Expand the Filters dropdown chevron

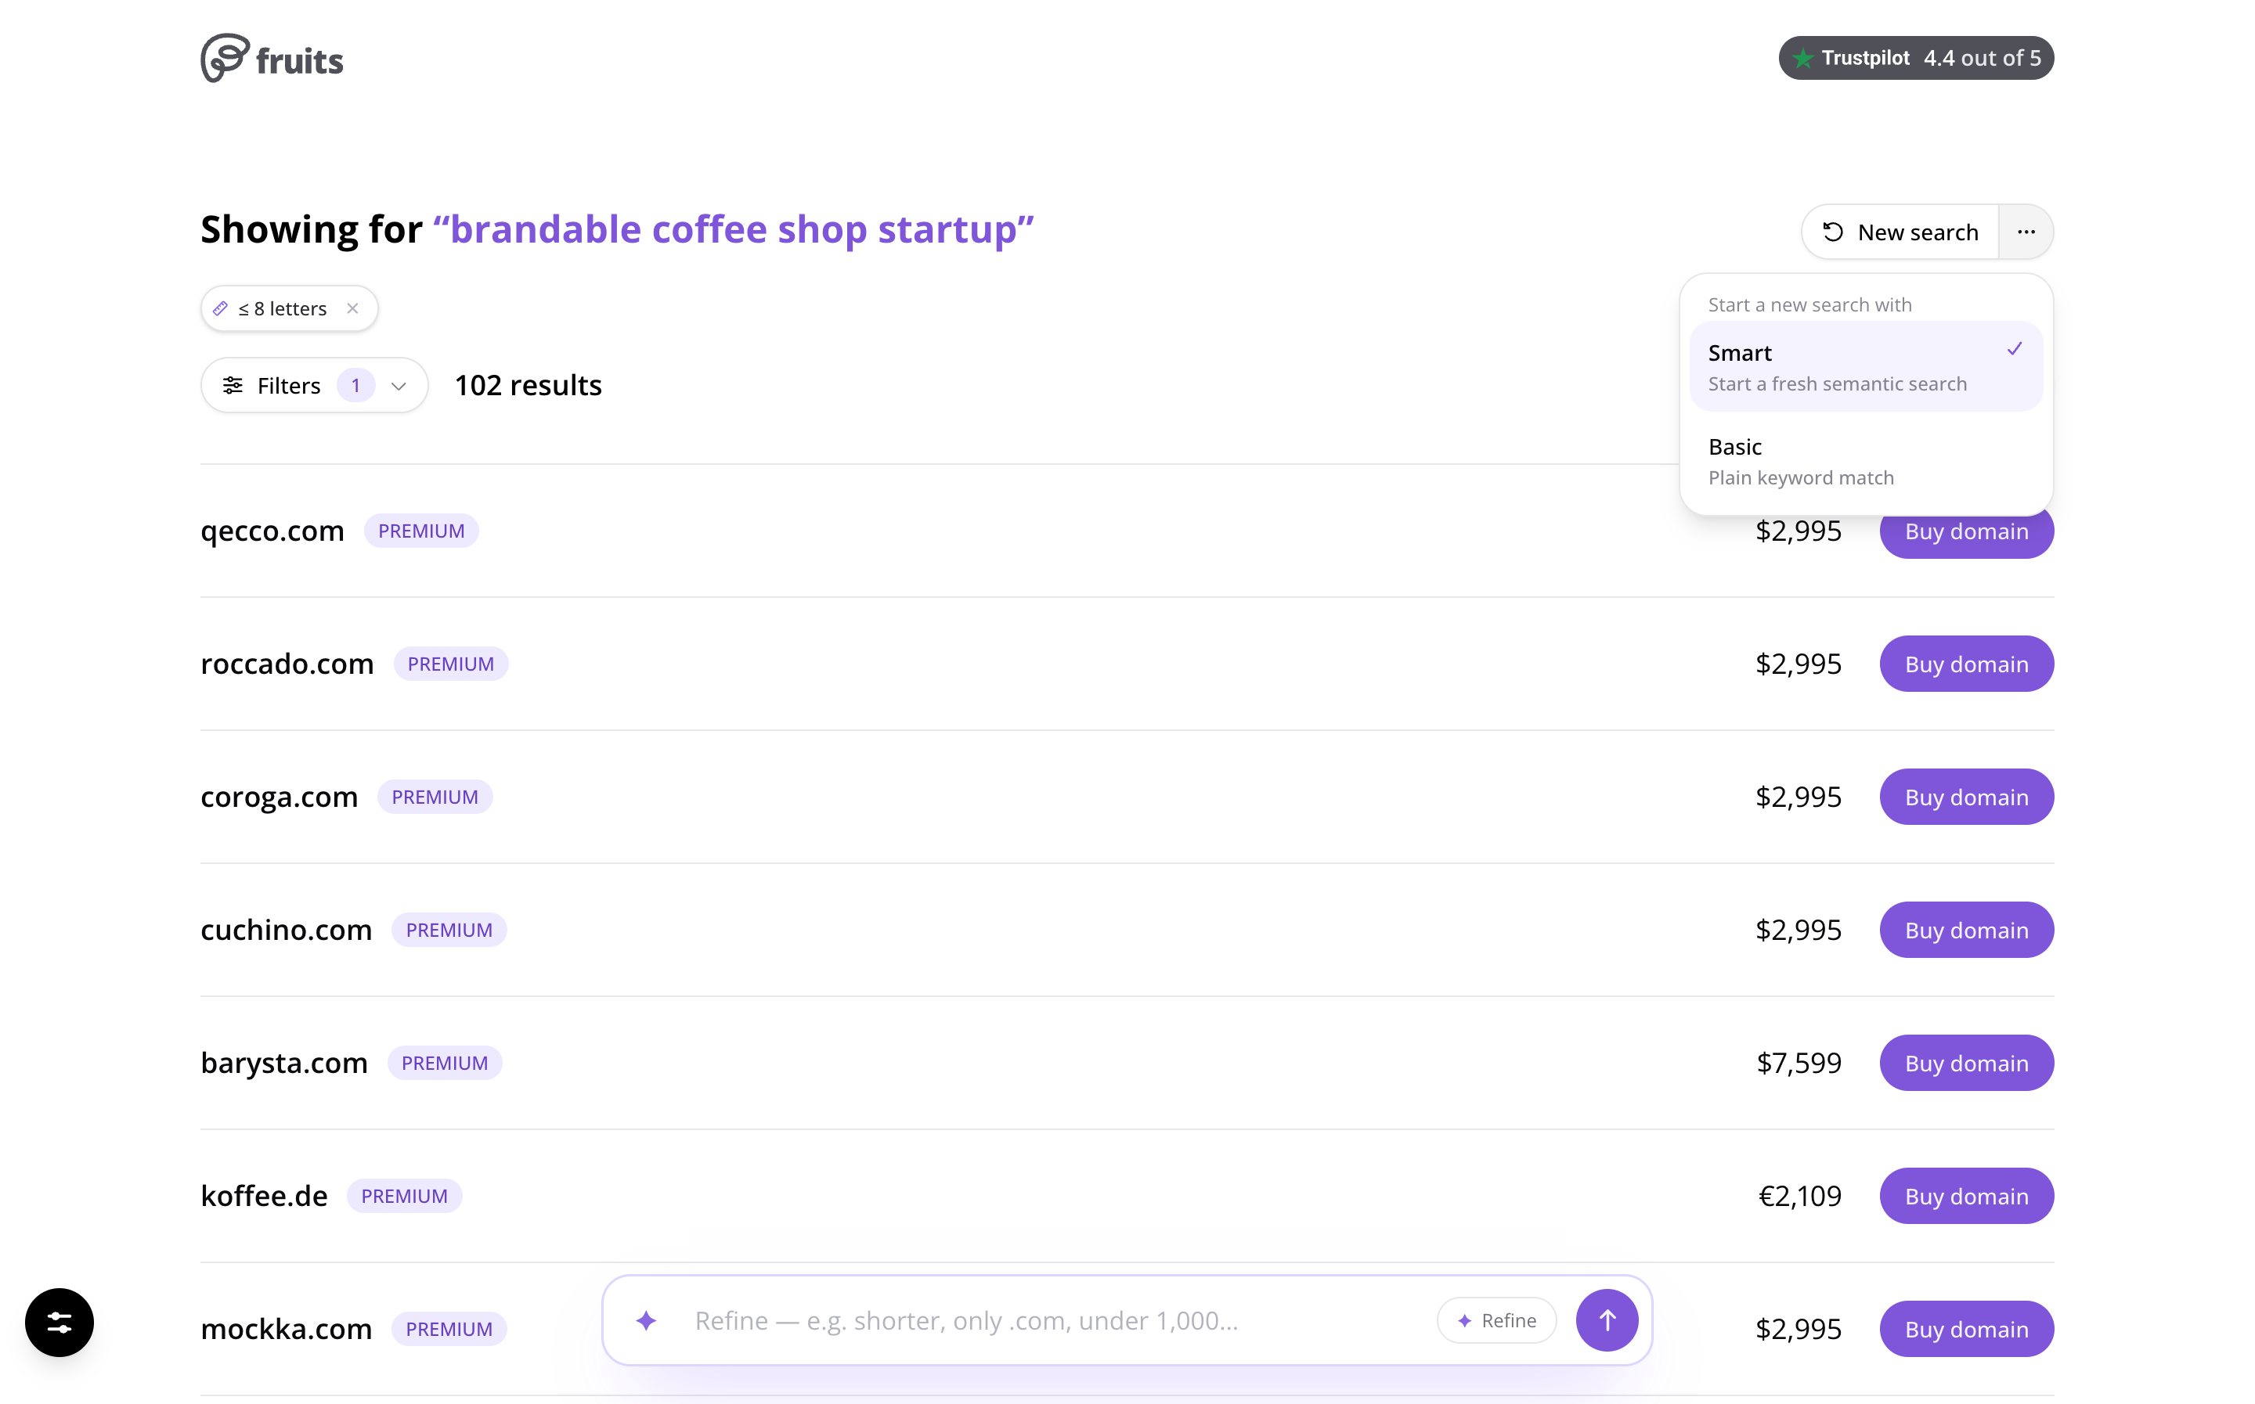pyautogui.click(x=399, y=387)
